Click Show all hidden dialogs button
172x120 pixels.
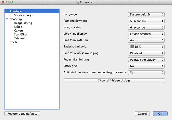click(114, 81)
